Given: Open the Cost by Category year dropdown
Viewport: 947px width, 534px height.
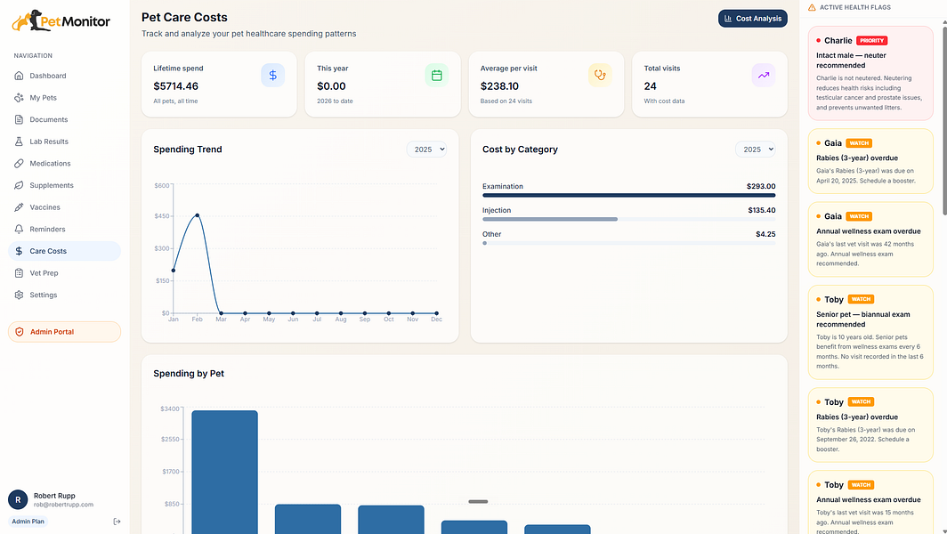Looking at the screenshot, I should click(755, 150).
